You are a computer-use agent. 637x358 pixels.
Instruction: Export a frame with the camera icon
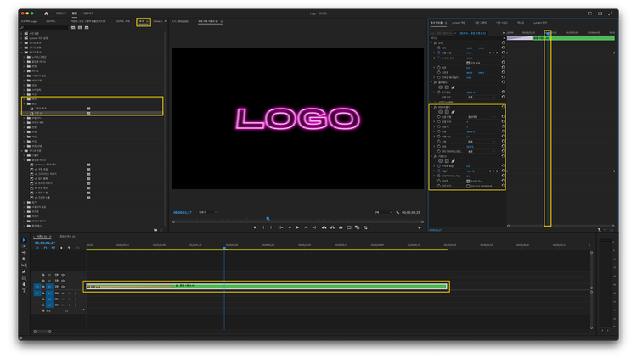(341, 227)
